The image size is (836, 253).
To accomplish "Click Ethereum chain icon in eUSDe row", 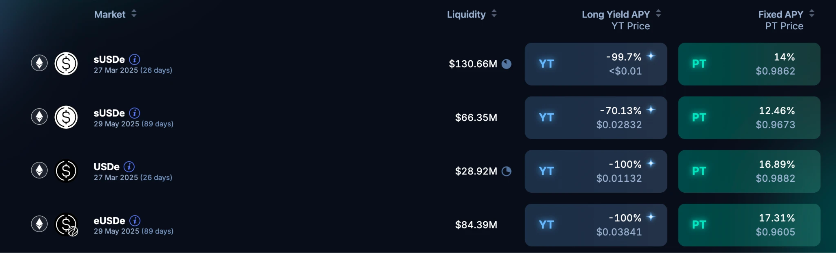I will pos(39,224).
